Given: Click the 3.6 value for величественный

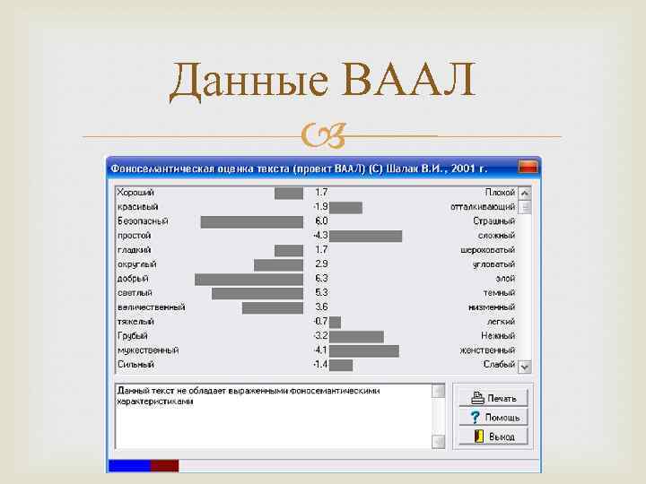Looking at the screenshot, I should [321, 307].
